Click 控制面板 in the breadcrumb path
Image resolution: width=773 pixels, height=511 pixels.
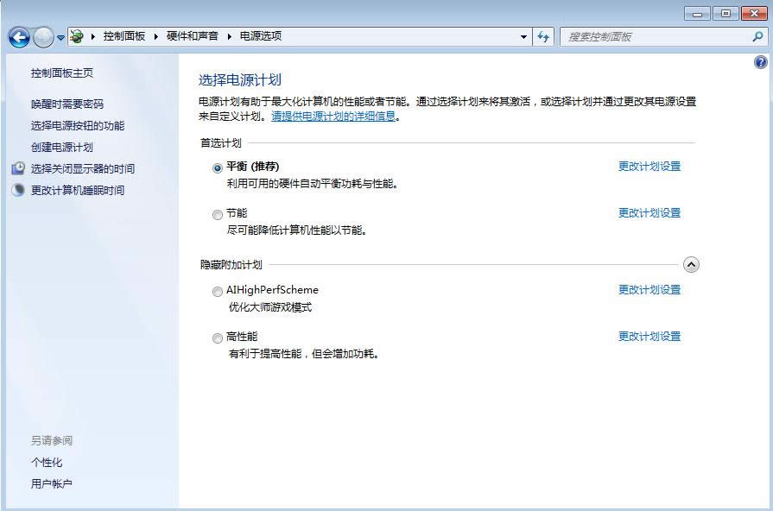click(x=124, y=36)
